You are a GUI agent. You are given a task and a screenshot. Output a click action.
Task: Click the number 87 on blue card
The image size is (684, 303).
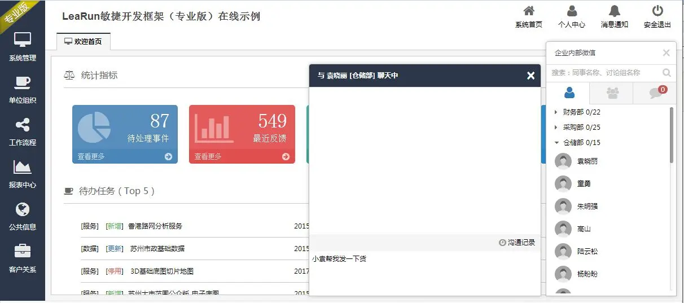click(160, 121)
